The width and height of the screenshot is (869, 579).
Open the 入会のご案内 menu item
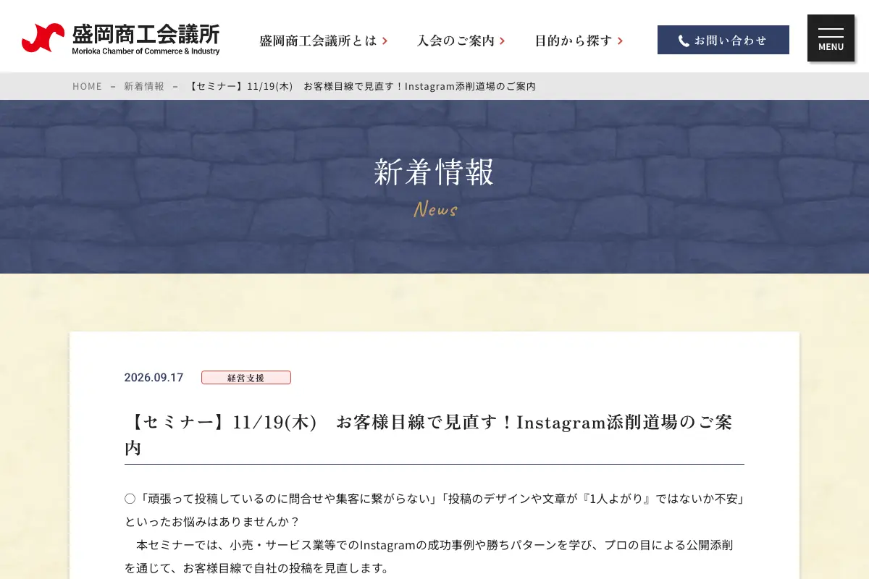(461, 41)
